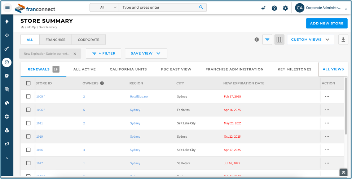Switch to the Corporate tab
The image size is (352, 179).
(x=89, y=40)
